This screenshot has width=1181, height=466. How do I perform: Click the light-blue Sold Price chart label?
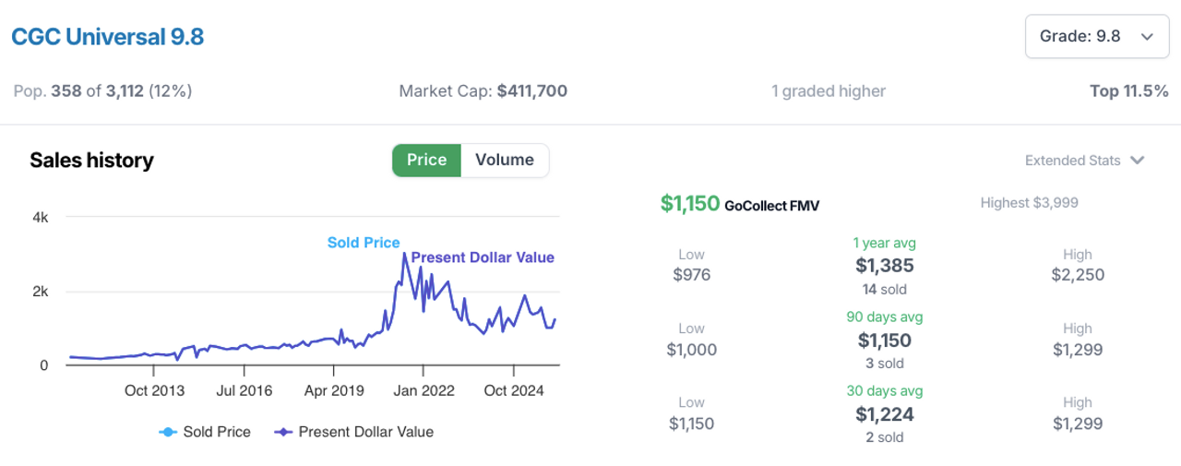[364, 243]
